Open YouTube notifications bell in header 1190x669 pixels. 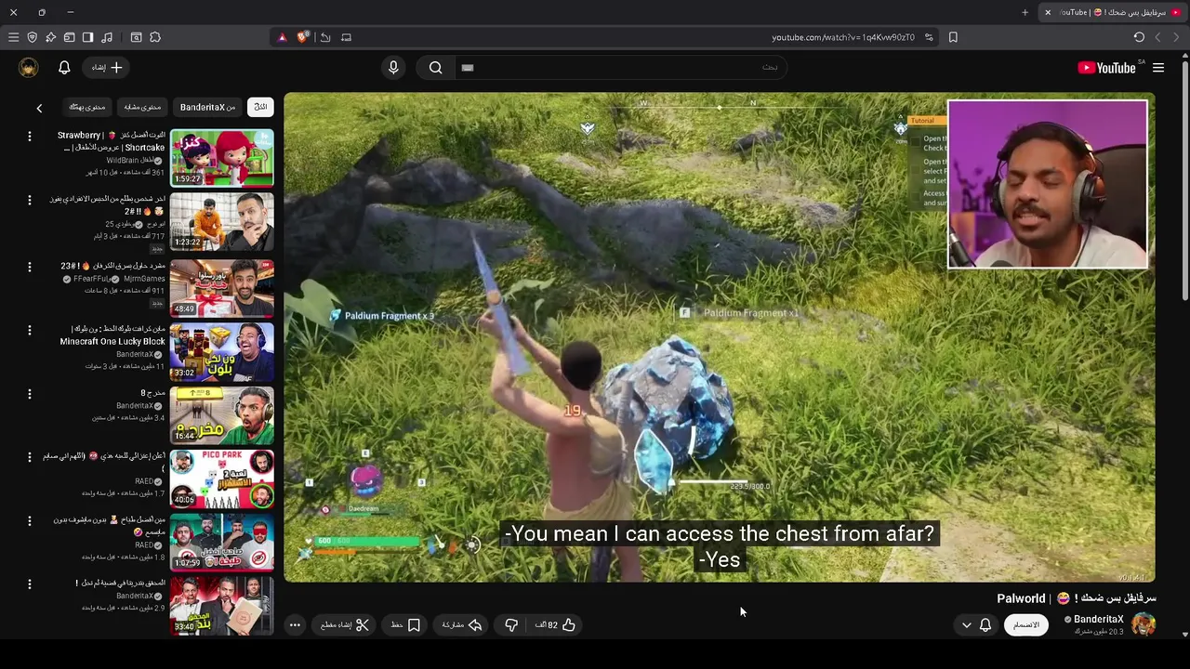64,67
